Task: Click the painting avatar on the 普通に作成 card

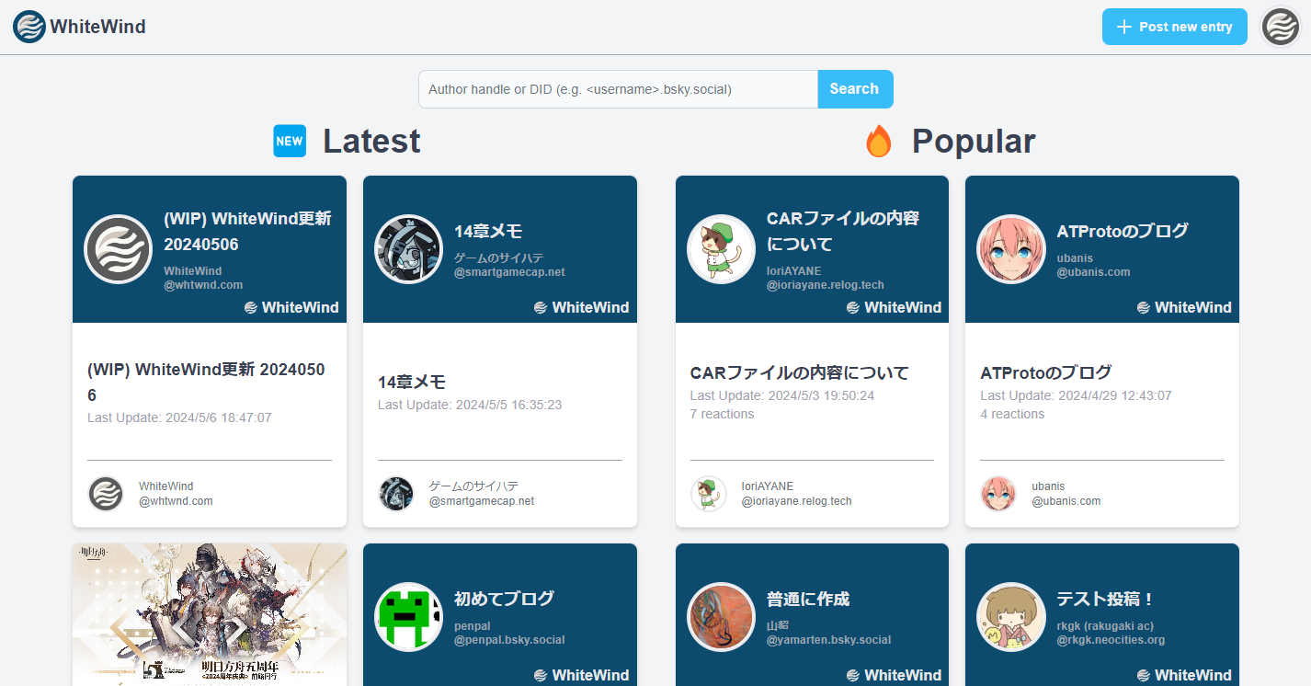Action: click(x=721, y=617)
